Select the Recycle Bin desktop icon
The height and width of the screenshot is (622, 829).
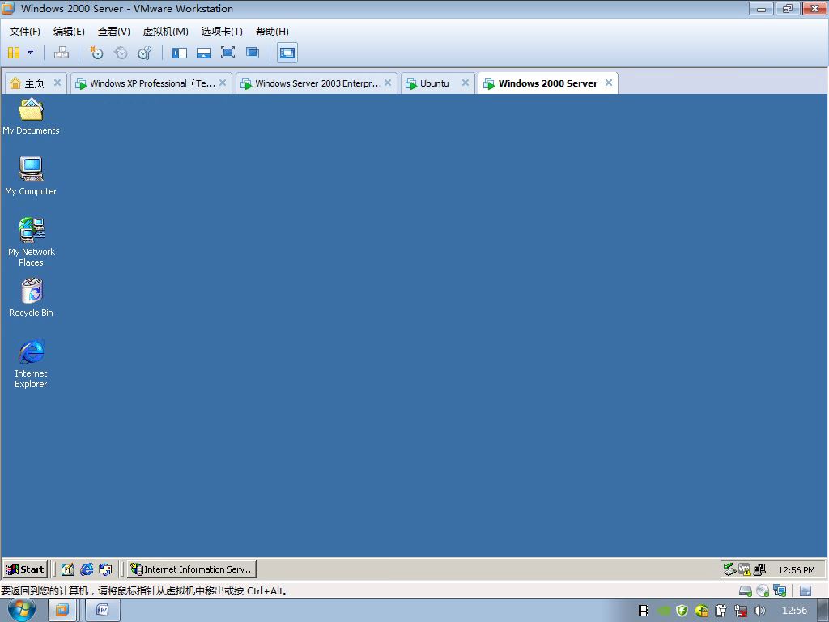pyautogui.click(x=32, y=298)
